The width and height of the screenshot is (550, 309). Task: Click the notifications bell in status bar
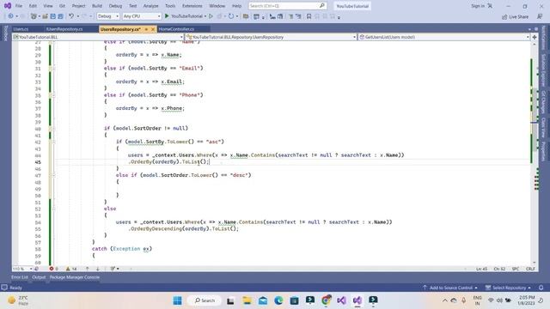point(541,288)
